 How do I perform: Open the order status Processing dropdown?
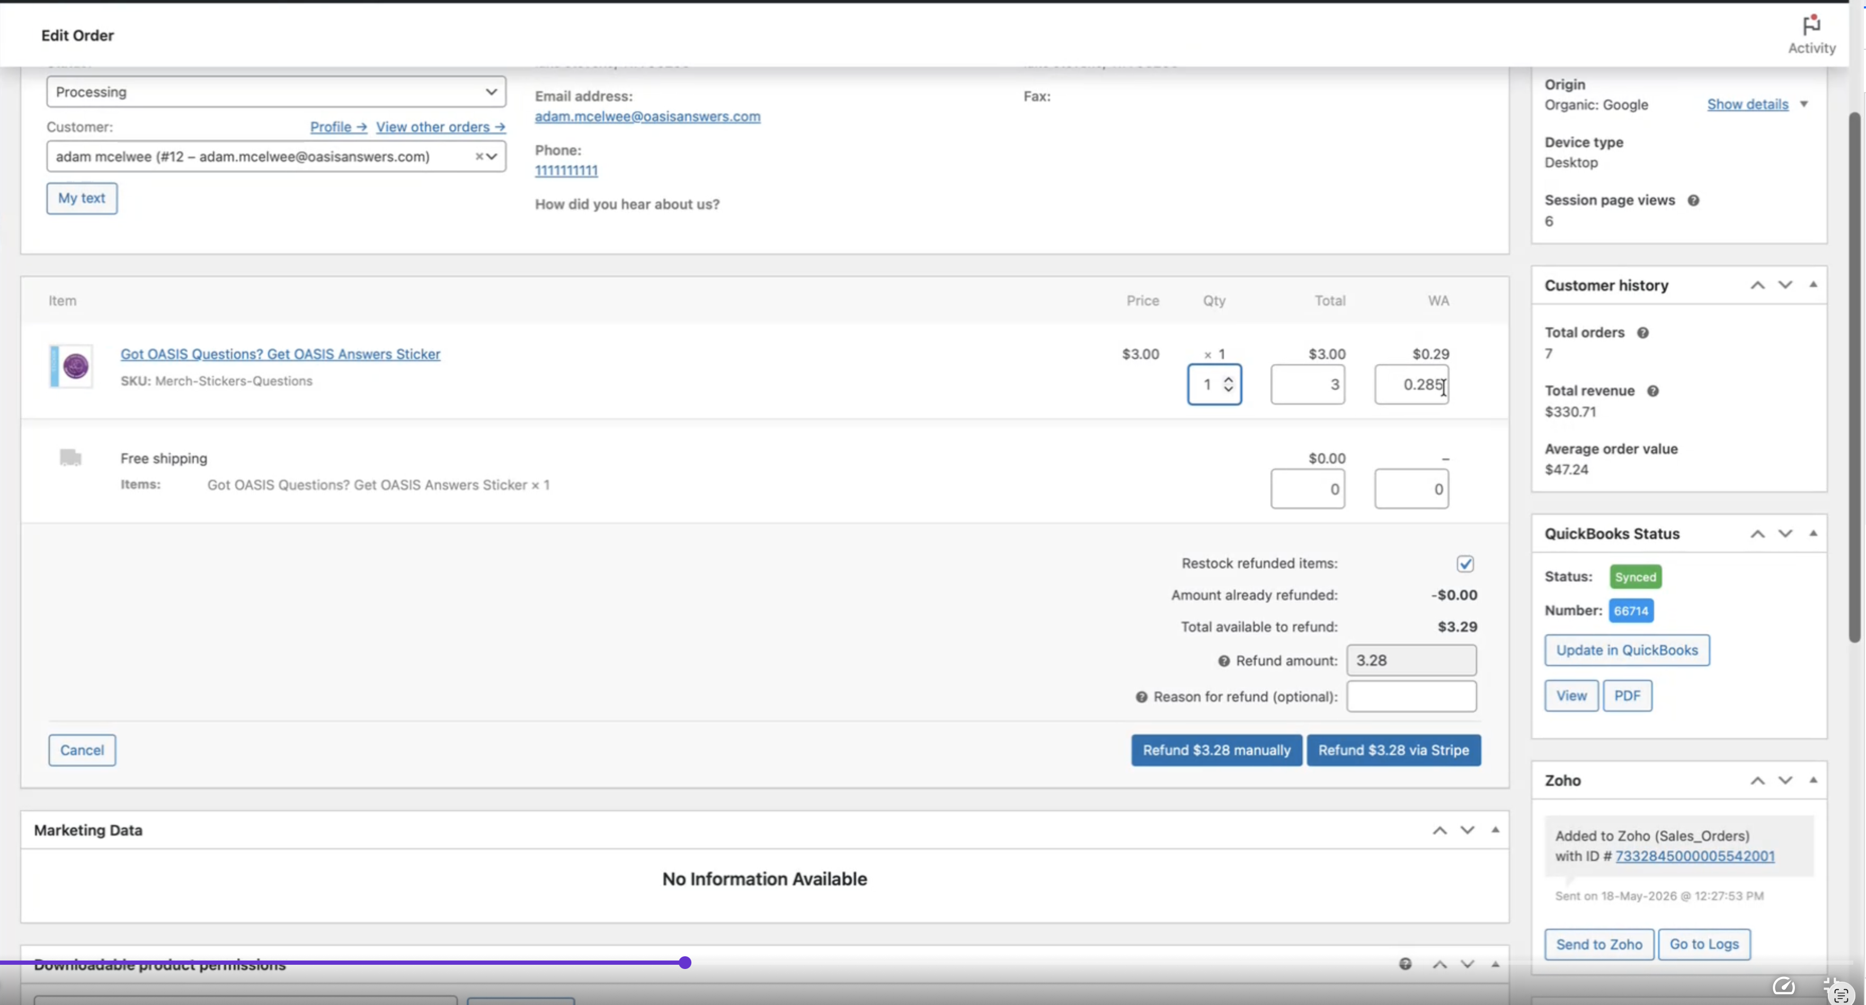tap(276, 92)
